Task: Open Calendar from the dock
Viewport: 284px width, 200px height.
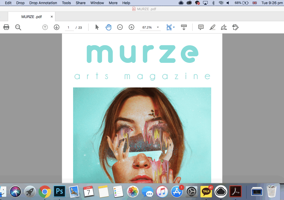Action: (88, 192)
